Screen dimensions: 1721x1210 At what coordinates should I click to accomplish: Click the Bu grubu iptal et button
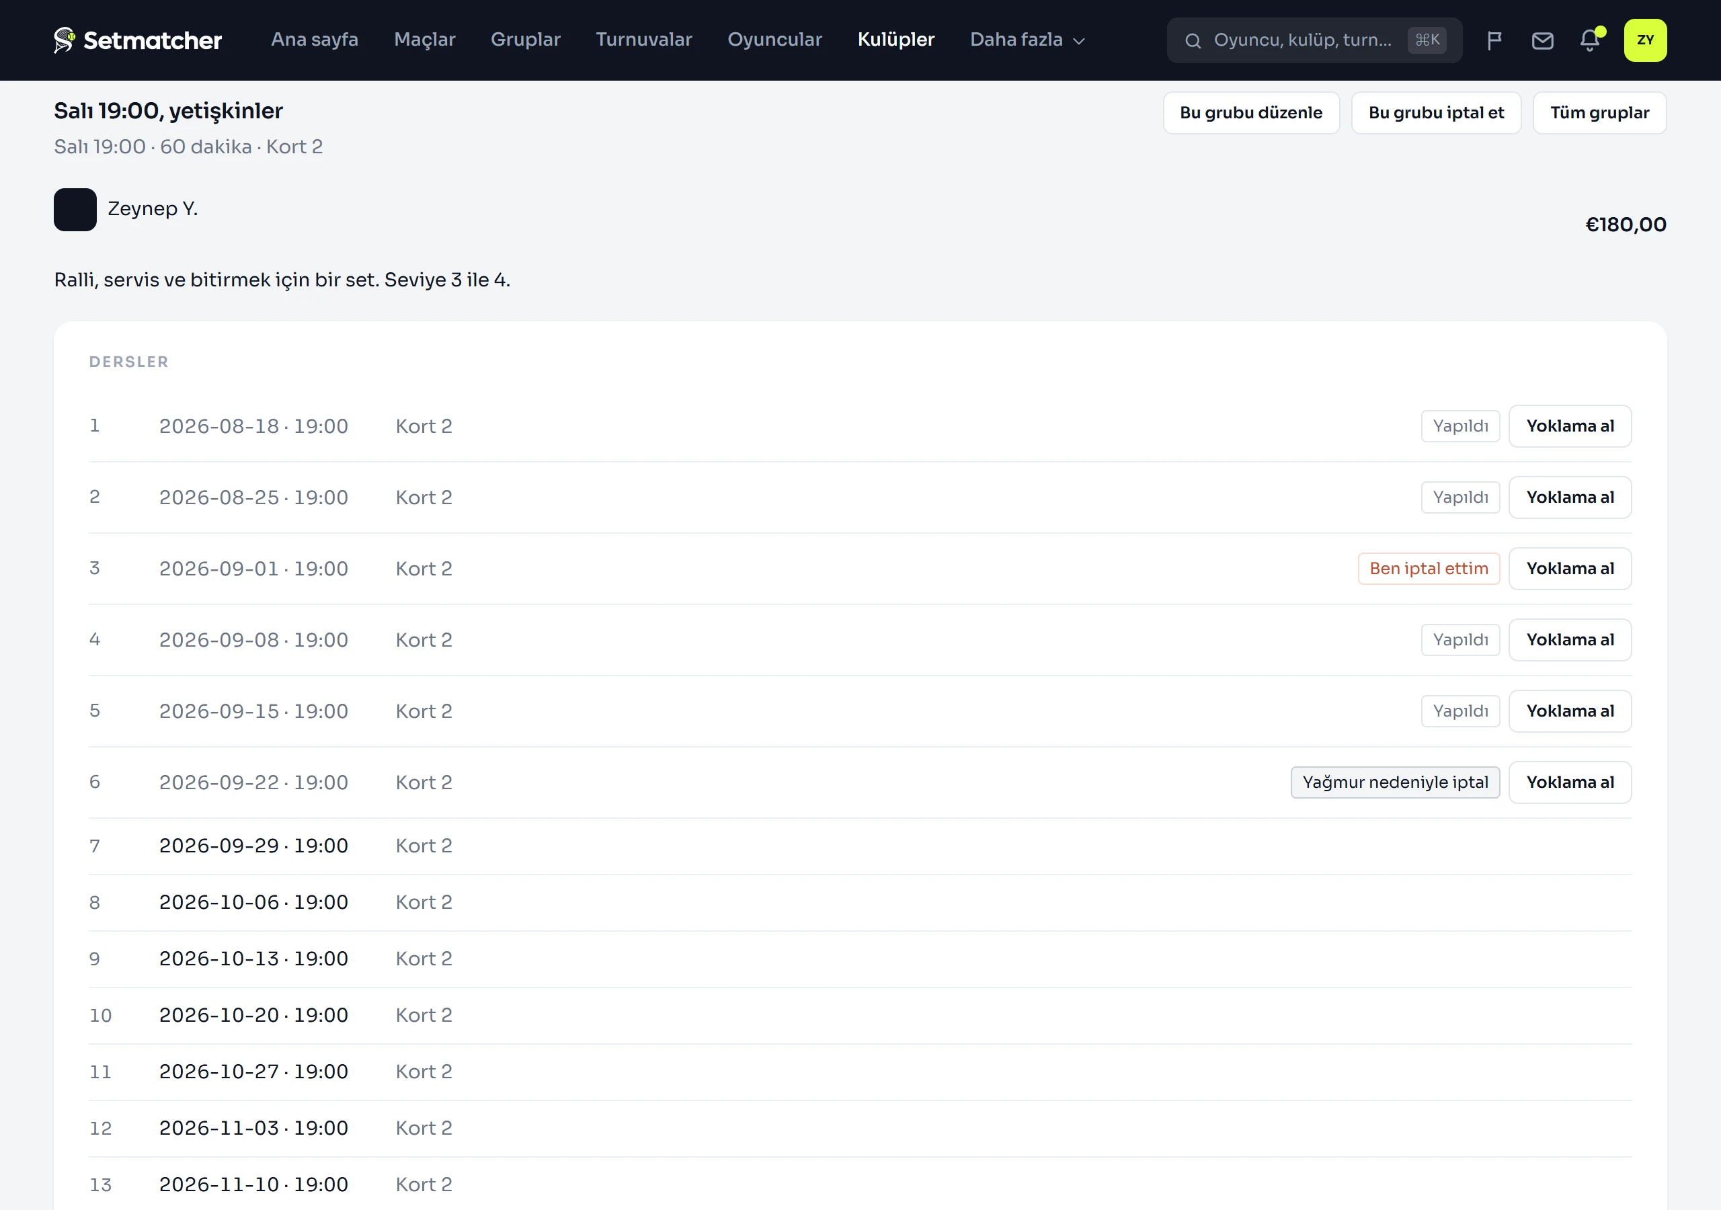point(1435,112)
